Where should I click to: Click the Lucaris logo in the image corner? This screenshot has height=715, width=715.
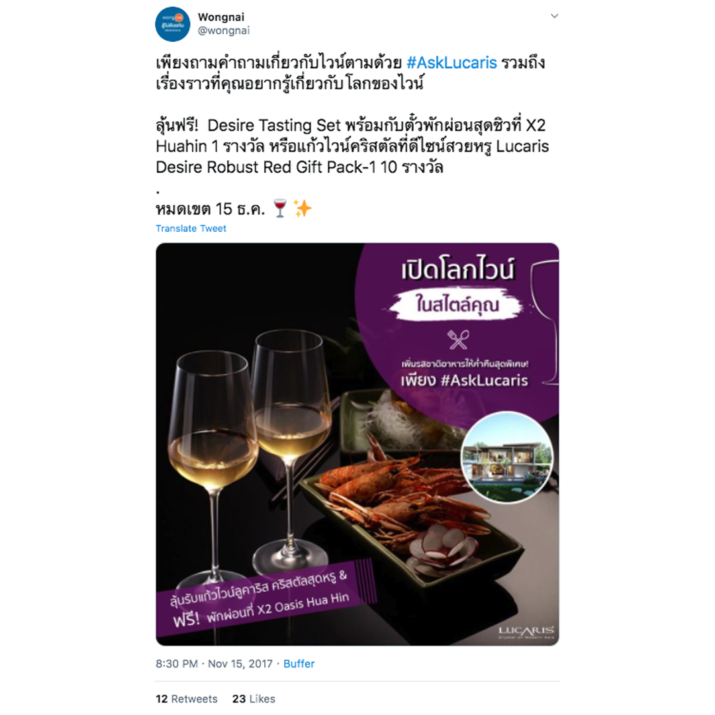[x=526, y=632]
